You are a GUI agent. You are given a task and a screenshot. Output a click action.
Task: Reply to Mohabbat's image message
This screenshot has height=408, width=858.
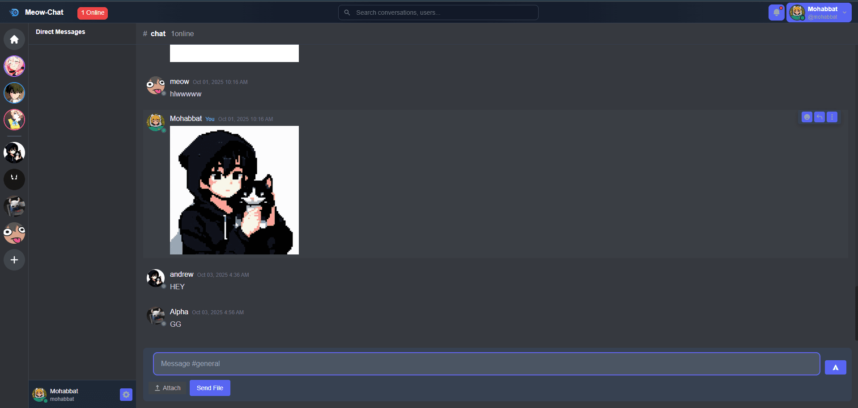(819, 117)
